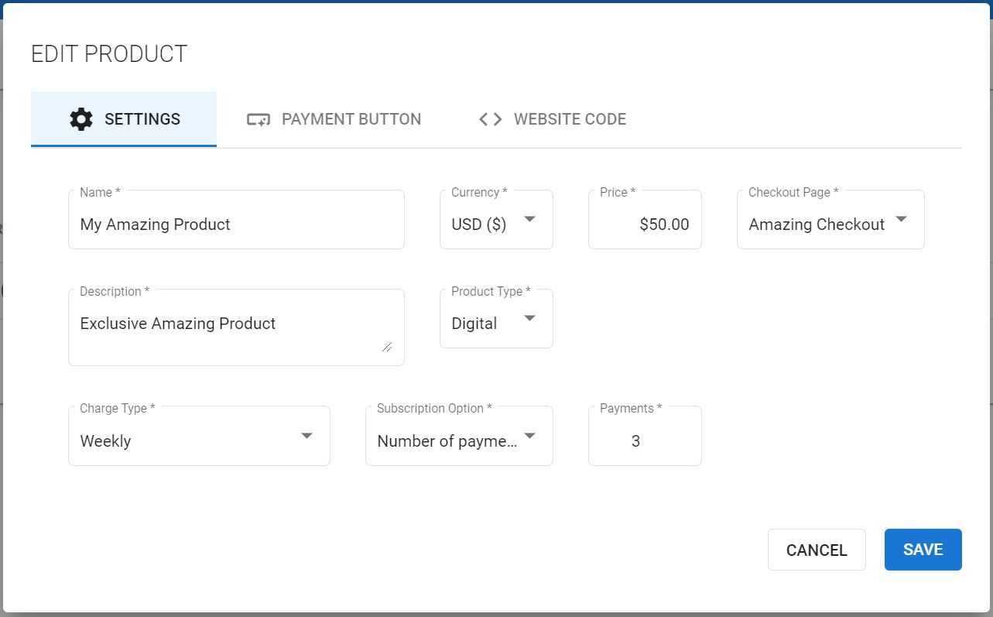Click the Description resize handle
Screen dimensions: 993x617
click(386, 346)
